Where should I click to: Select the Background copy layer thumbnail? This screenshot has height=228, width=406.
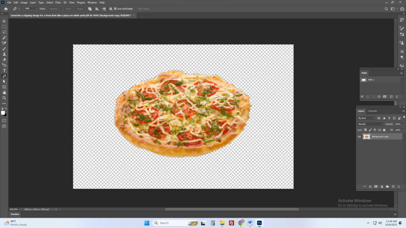point(367,137)
